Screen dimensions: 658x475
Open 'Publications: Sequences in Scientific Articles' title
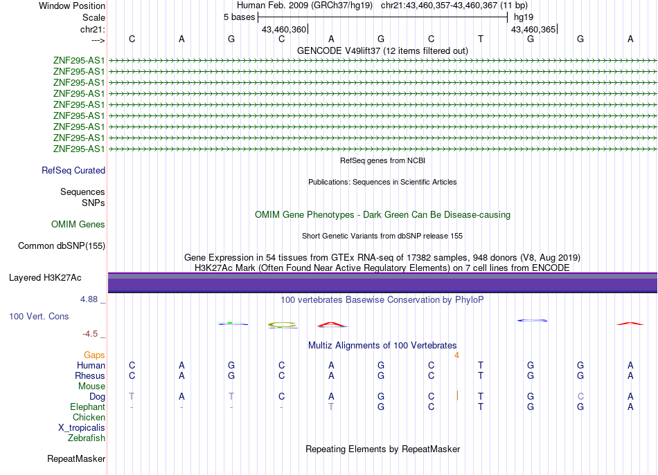coord(382,182)
